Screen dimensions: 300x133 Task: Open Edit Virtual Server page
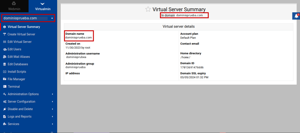(x=19, y=42)
